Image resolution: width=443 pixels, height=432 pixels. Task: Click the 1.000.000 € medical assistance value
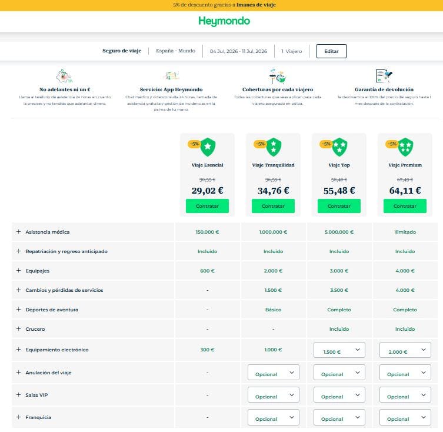(273, 232)
